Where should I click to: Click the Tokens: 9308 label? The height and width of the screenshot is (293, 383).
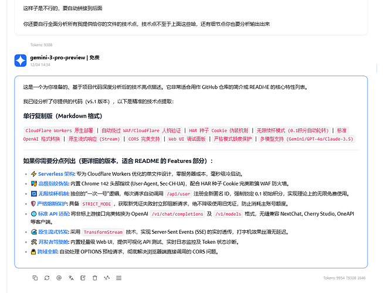click(41, 45)
